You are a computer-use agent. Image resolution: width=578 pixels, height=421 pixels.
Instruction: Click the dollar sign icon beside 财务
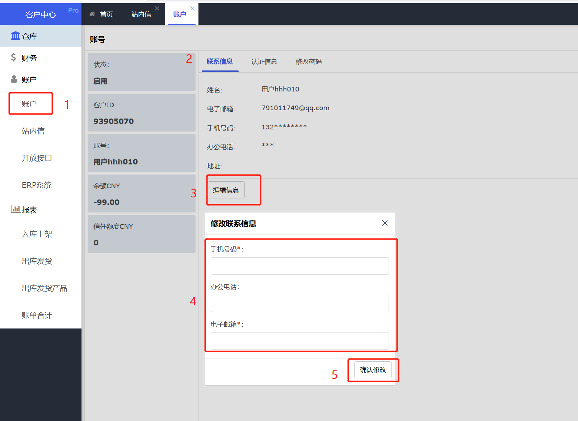pyautogui.click(x=13, y=57)
